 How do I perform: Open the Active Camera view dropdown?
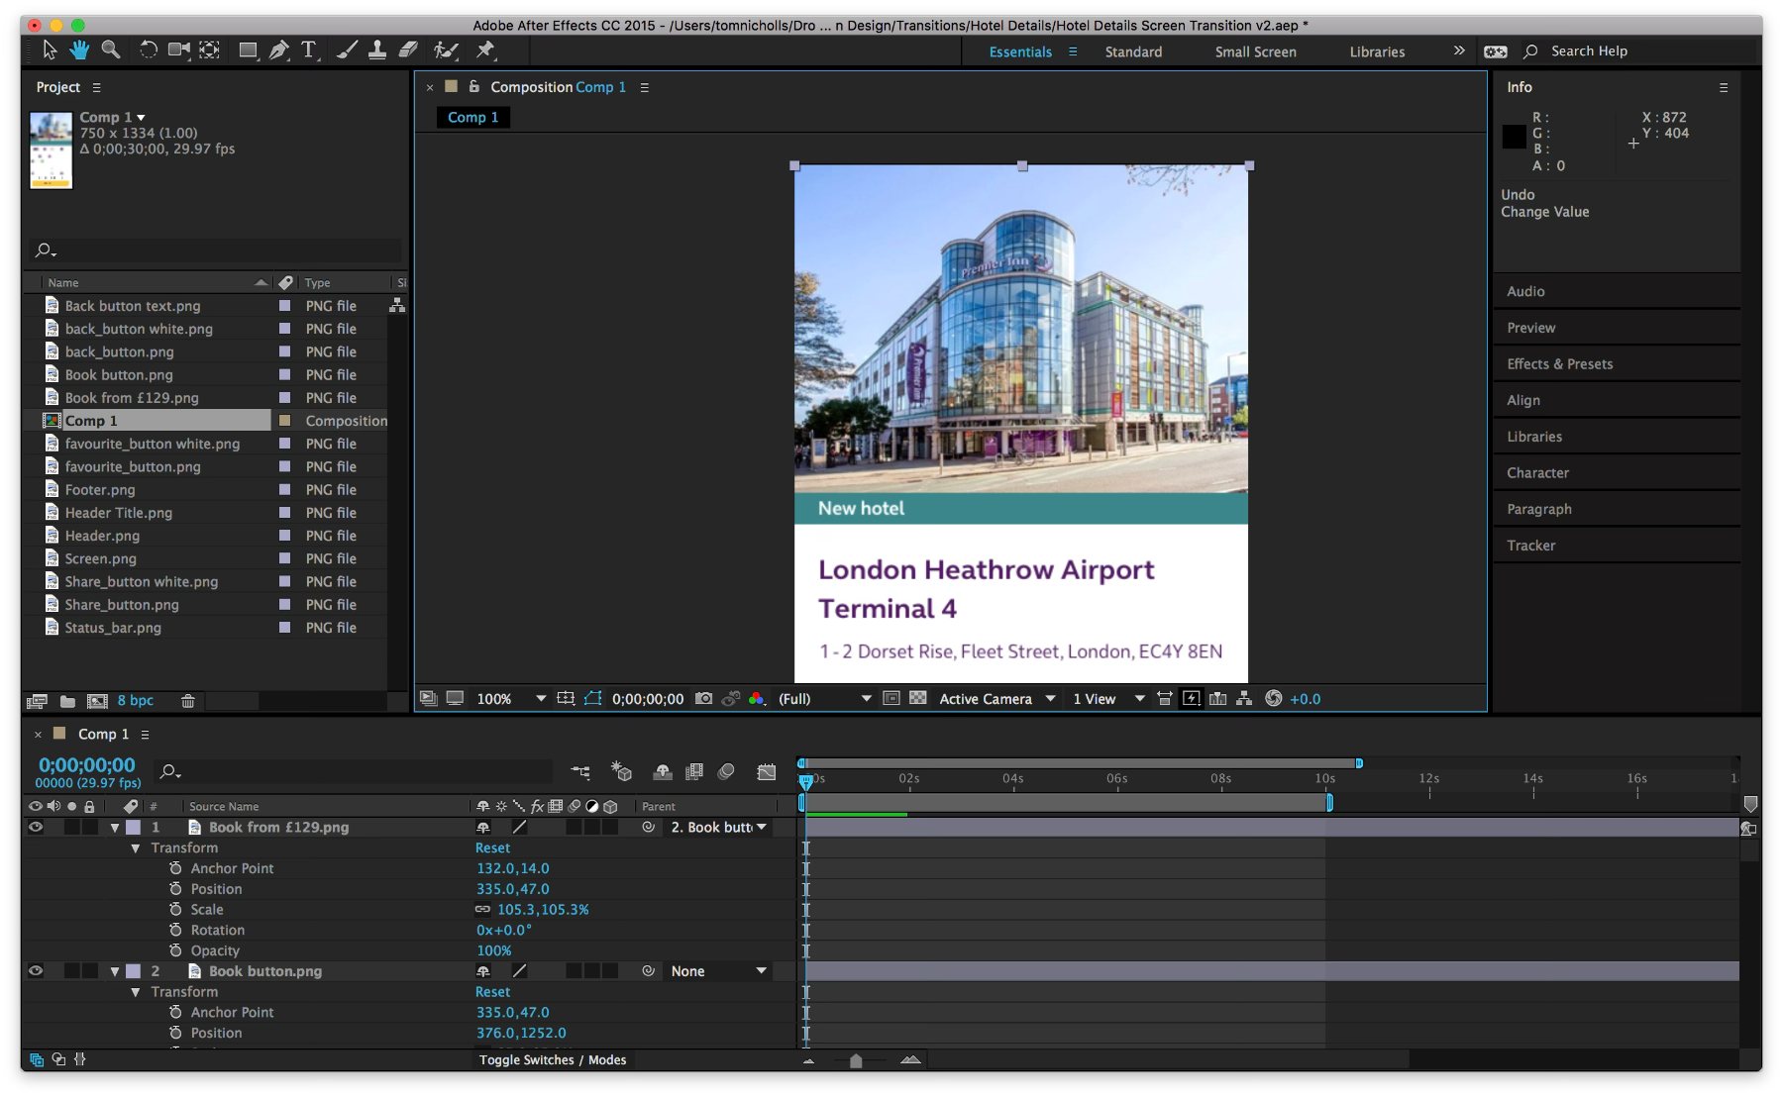click(x=996, y=699)
